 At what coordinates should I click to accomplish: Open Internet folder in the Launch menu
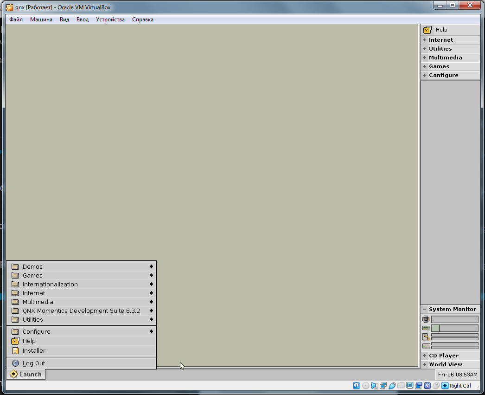click(x=81, y=293)
